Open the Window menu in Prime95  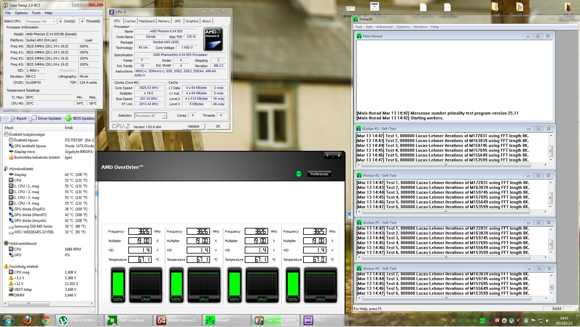click(420, 27)
